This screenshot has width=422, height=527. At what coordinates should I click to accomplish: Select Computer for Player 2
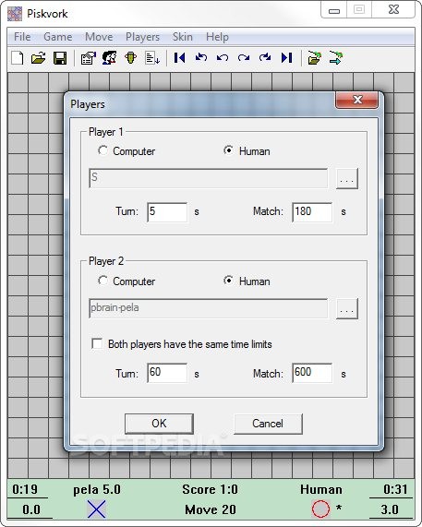(127, 281)
